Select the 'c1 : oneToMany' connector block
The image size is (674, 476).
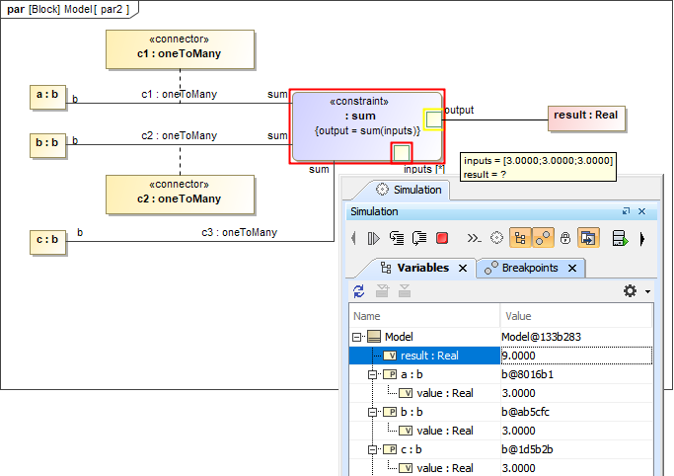tap(180, 51)
